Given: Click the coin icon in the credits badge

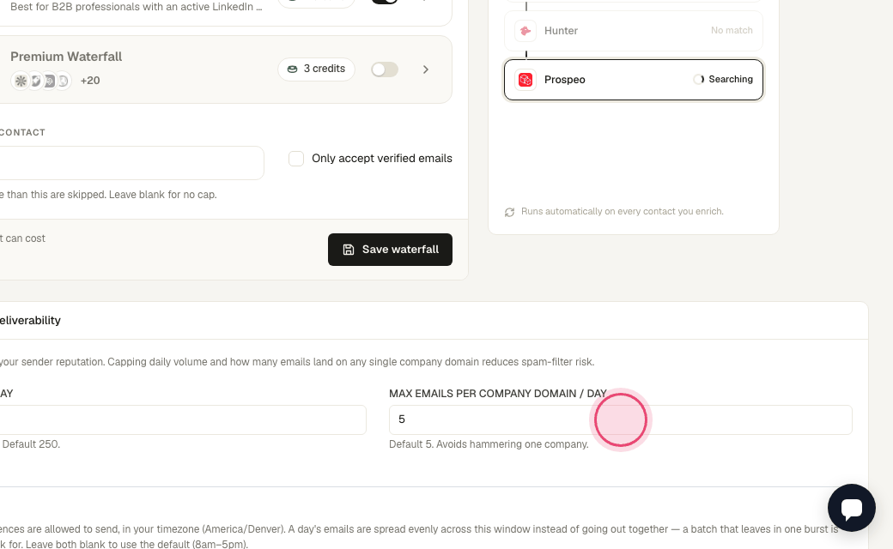Looking at the screenshot, I should pyautogui.click(x=292, y=69).
